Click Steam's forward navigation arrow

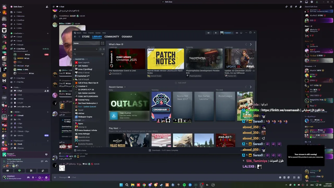click(x=79, y=37)
